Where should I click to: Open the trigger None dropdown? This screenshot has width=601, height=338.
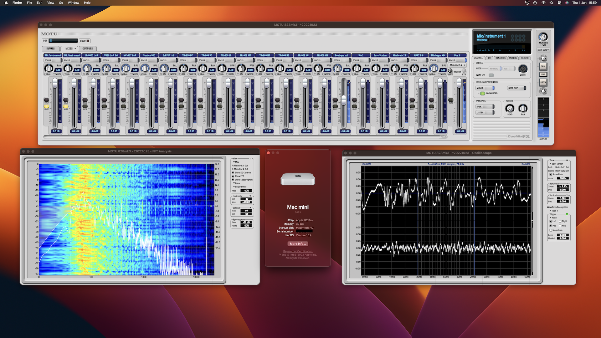[x=553, y=218]
